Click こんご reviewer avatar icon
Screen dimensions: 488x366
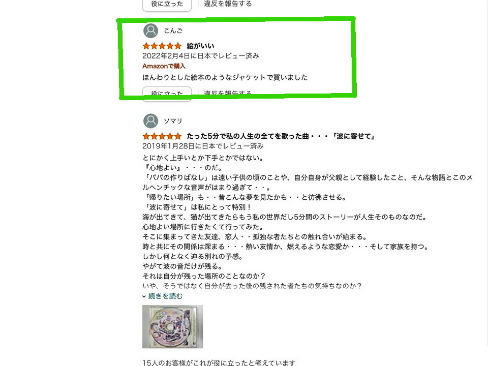coord(150,31)
